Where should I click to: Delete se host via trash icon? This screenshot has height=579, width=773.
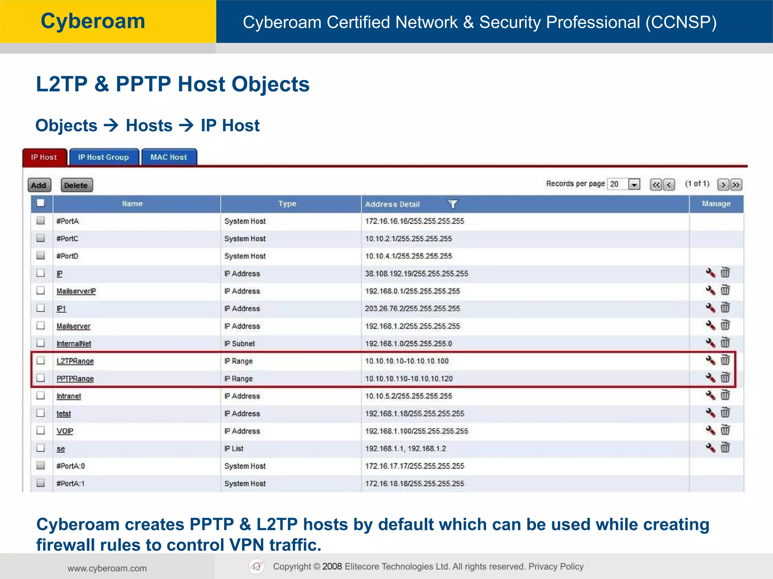click(725, 447)
